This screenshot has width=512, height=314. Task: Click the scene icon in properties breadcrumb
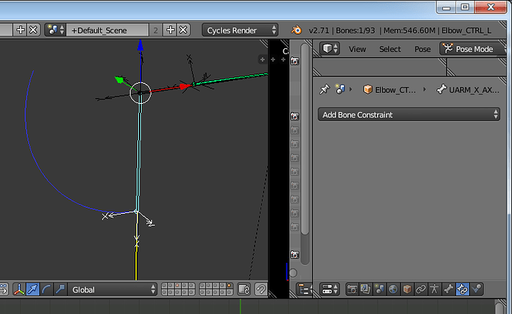340,89
